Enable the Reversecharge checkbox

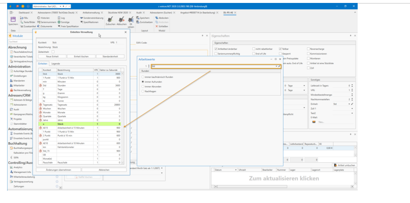click(308, 49)
